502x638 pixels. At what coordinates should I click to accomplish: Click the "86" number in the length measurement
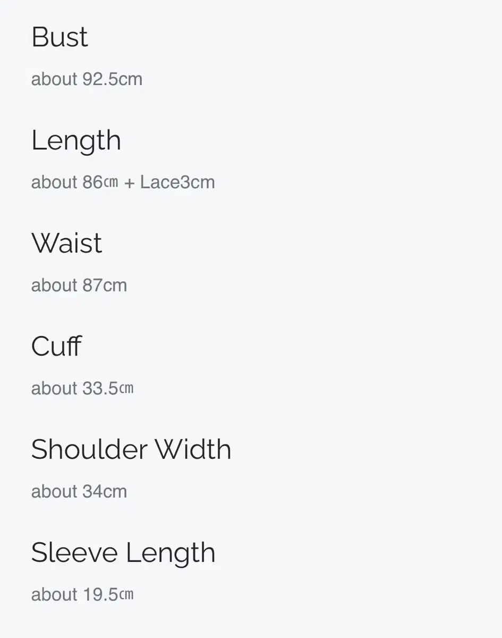(x=92, y=182)
